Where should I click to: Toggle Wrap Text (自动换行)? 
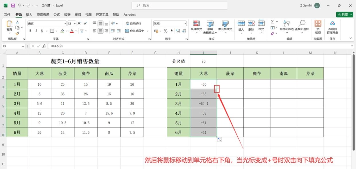pyautogui.click(x=133, y=23)
